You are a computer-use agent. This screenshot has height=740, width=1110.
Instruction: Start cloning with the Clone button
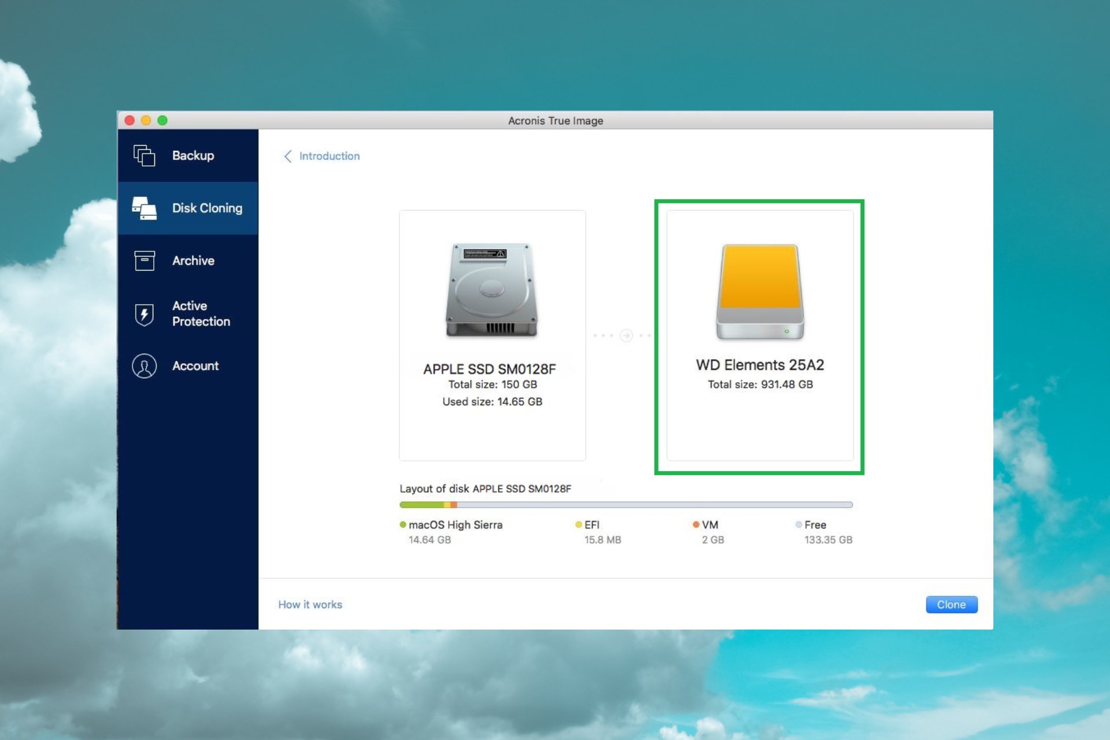pyautogui.click(x=951, y=604)
